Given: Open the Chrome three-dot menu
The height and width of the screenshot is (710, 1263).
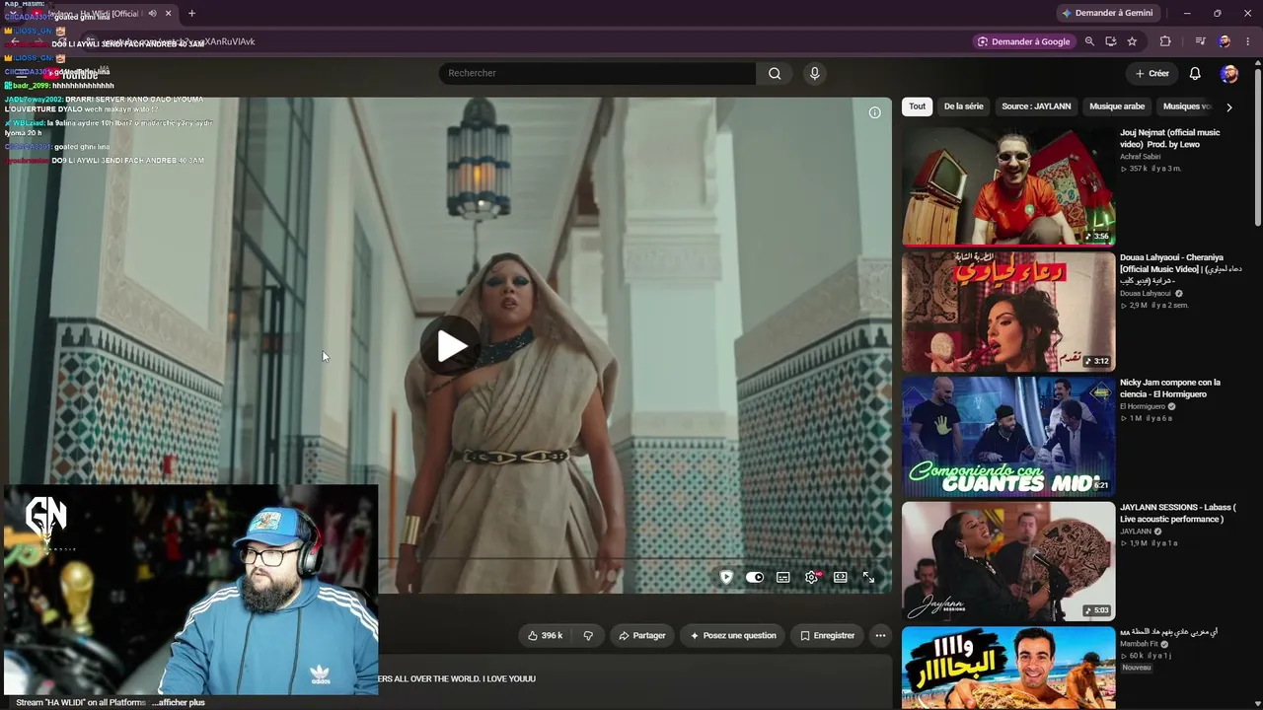Looking at the screenshot, I should tap(1247, 41).
